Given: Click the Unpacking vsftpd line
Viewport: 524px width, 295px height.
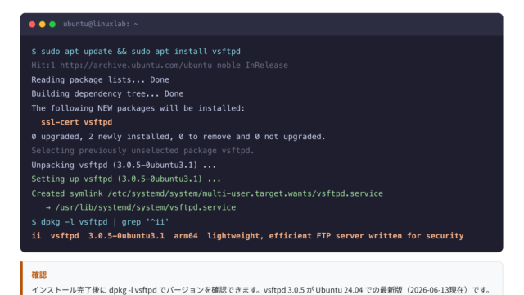Looking at the screenshot, I should click(124, 165).
